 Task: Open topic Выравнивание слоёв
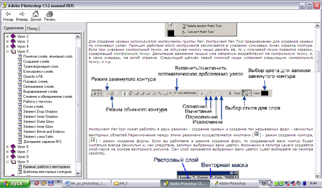coord(41,91)
